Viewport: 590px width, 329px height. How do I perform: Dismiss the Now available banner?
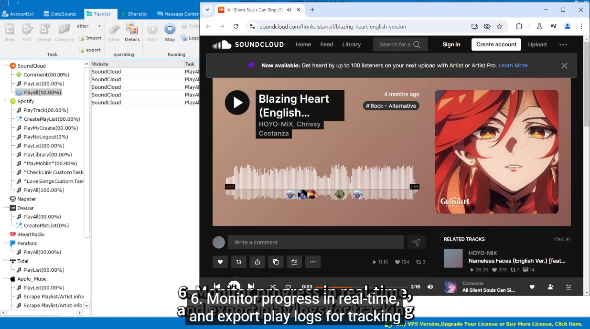[x=565, y=66]
